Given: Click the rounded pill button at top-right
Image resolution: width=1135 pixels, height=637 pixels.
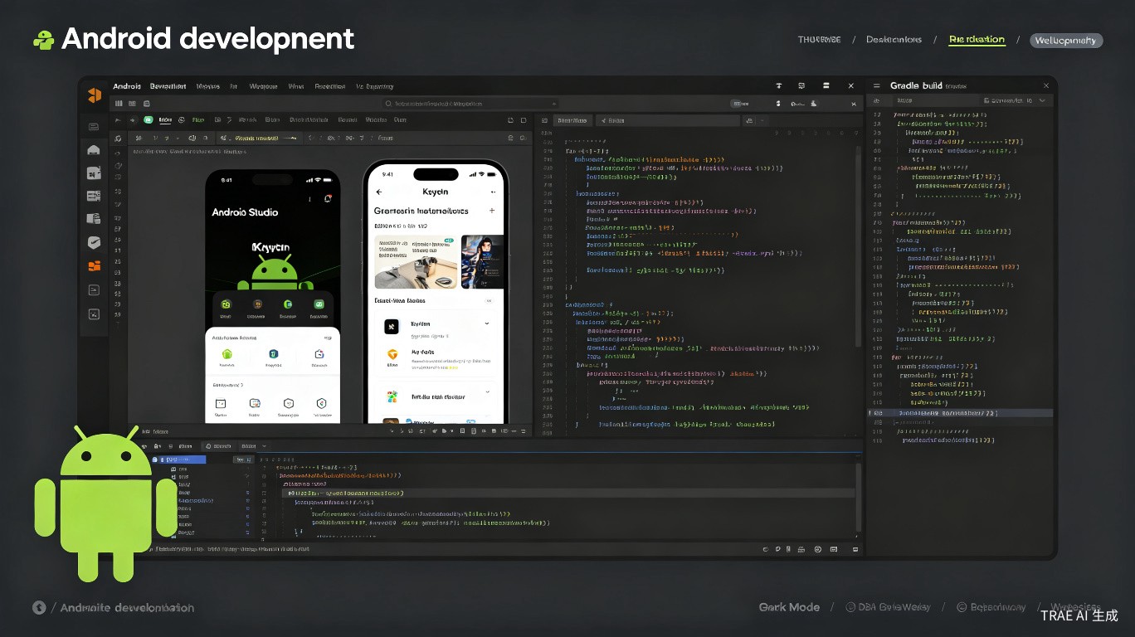Looking at the screenshot, I should pos(1066,40).
